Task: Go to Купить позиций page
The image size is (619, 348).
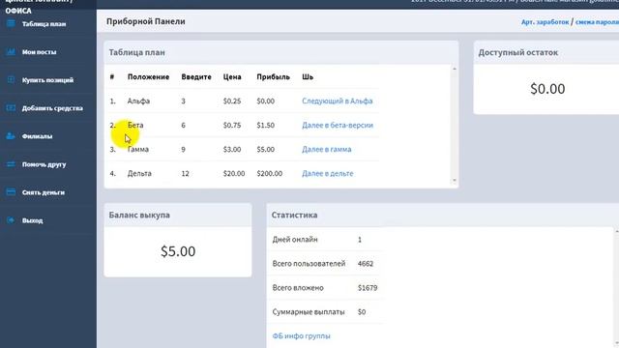Action: point(47,80)
